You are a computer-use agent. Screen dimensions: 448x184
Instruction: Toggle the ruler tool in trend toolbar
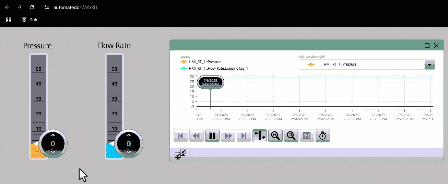coord(260,136)
